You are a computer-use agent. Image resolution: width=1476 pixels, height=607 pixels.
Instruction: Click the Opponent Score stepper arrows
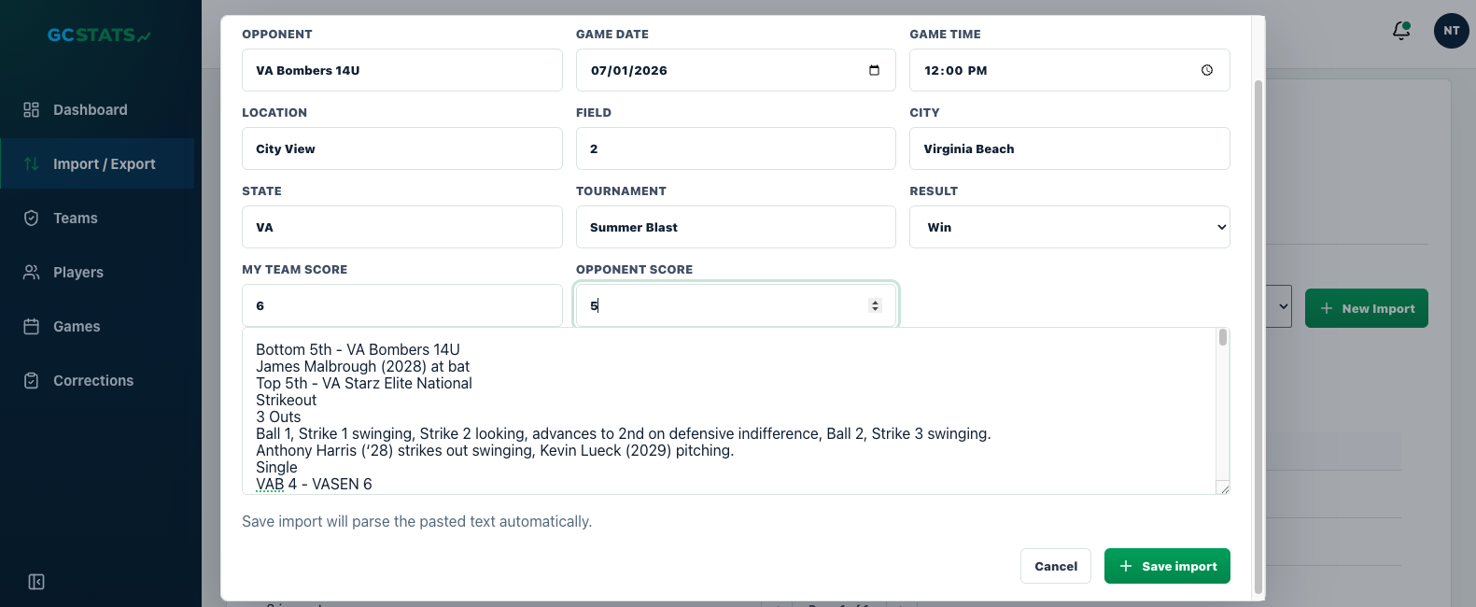pos(875,305)
